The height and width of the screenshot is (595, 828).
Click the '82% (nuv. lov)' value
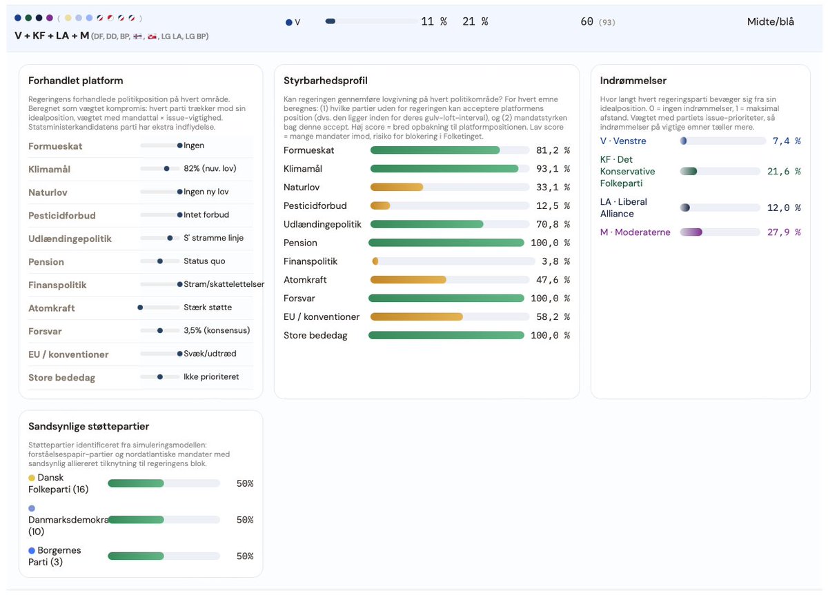click(x=210, y=169)
